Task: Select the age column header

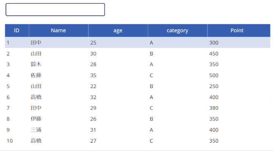Action: (118, 30)
